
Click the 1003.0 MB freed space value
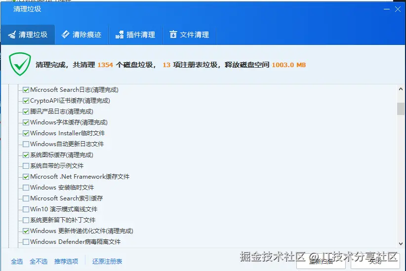click(x=289, y=65)
